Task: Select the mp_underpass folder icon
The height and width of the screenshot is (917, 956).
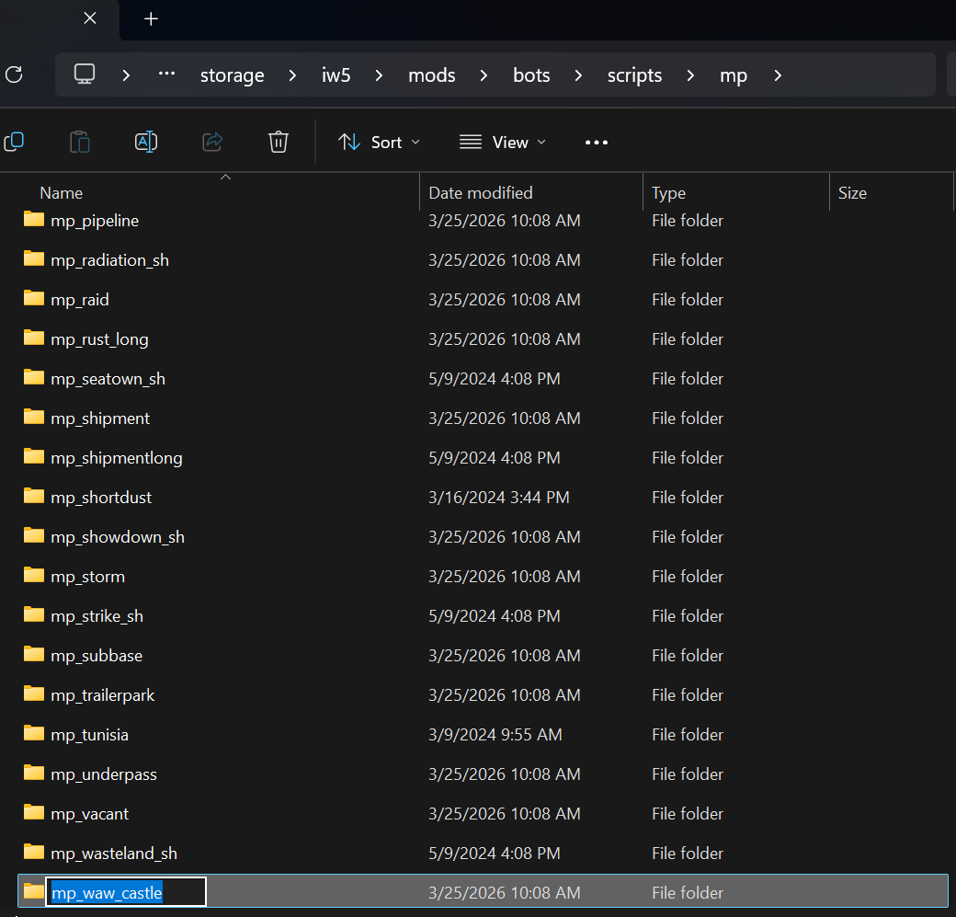Action: tap(34, 773)
